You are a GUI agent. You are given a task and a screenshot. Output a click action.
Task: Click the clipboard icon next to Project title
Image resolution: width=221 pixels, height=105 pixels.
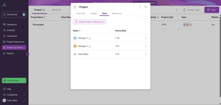75,7
